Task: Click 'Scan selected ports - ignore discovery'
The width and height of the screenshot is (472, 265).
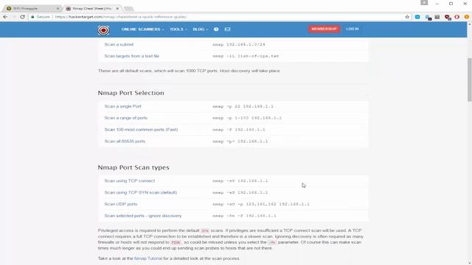Action: [143, 216]
